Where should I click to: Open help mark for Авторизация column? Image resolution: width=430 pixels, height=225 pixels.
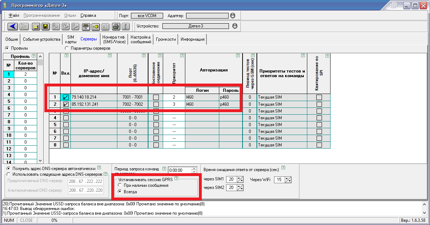coord(238,55)
